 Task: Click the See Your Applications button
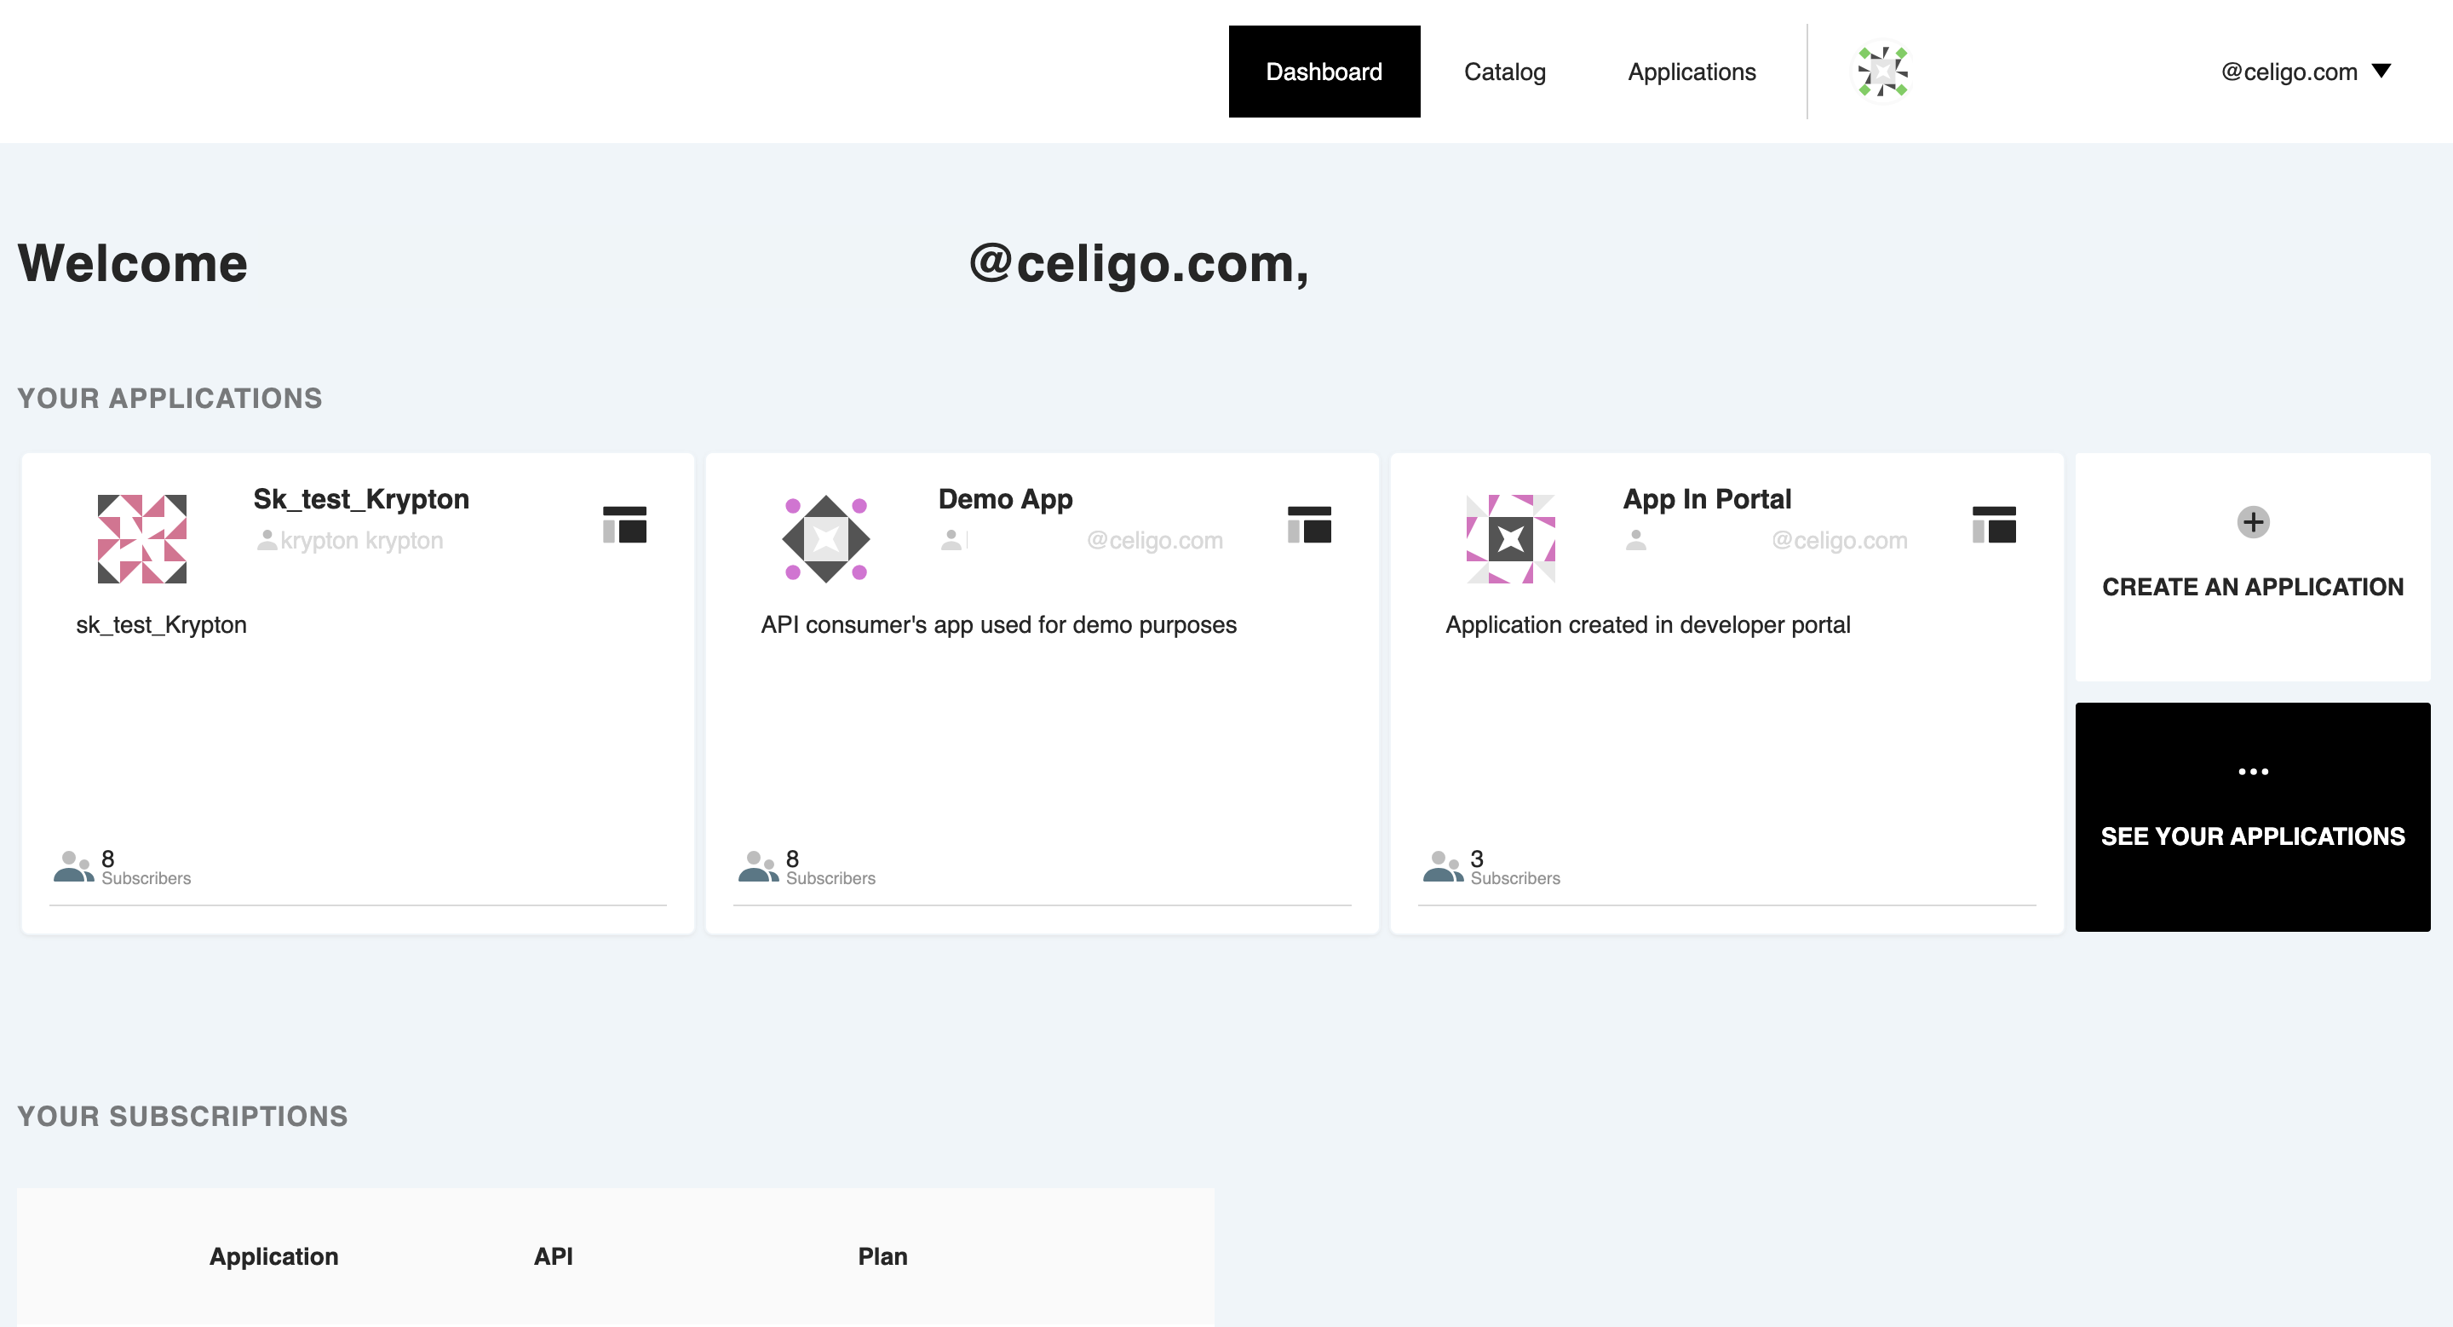(2252, 836)
